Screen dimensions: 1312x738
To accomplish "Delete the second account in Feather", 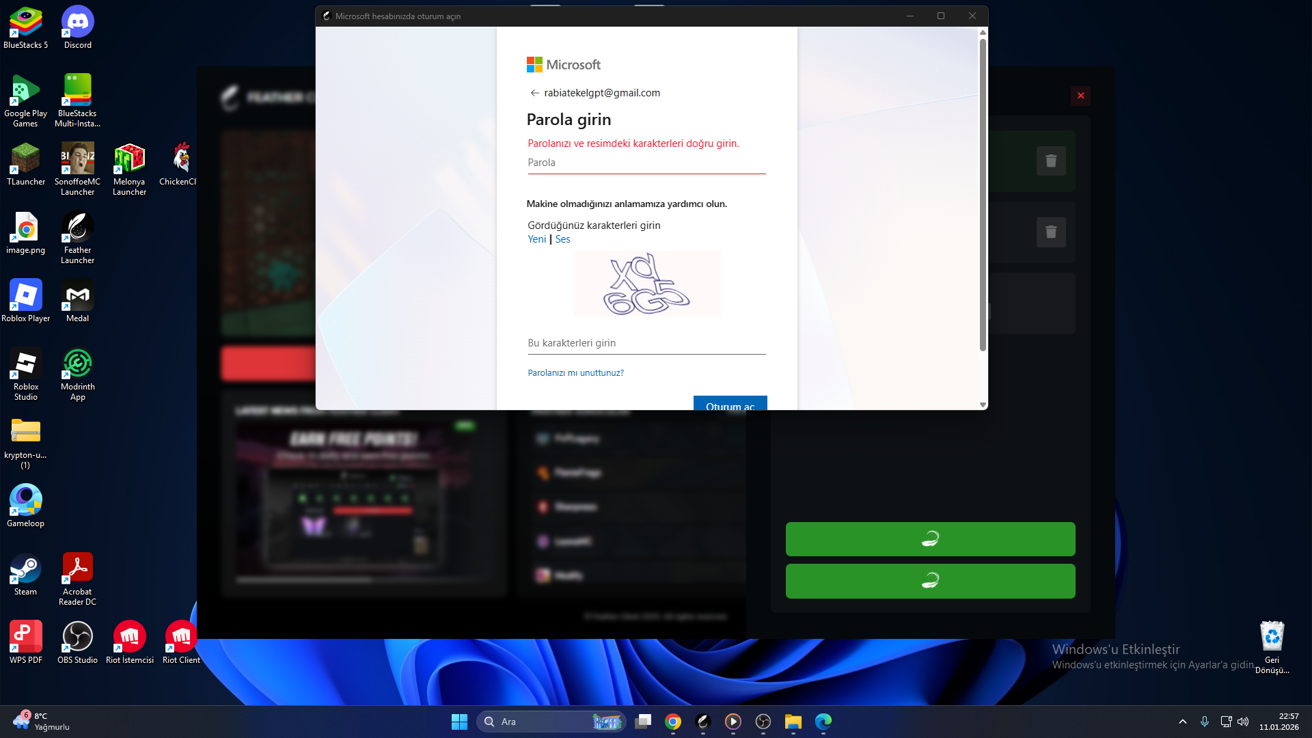I will pos(1051,232).
